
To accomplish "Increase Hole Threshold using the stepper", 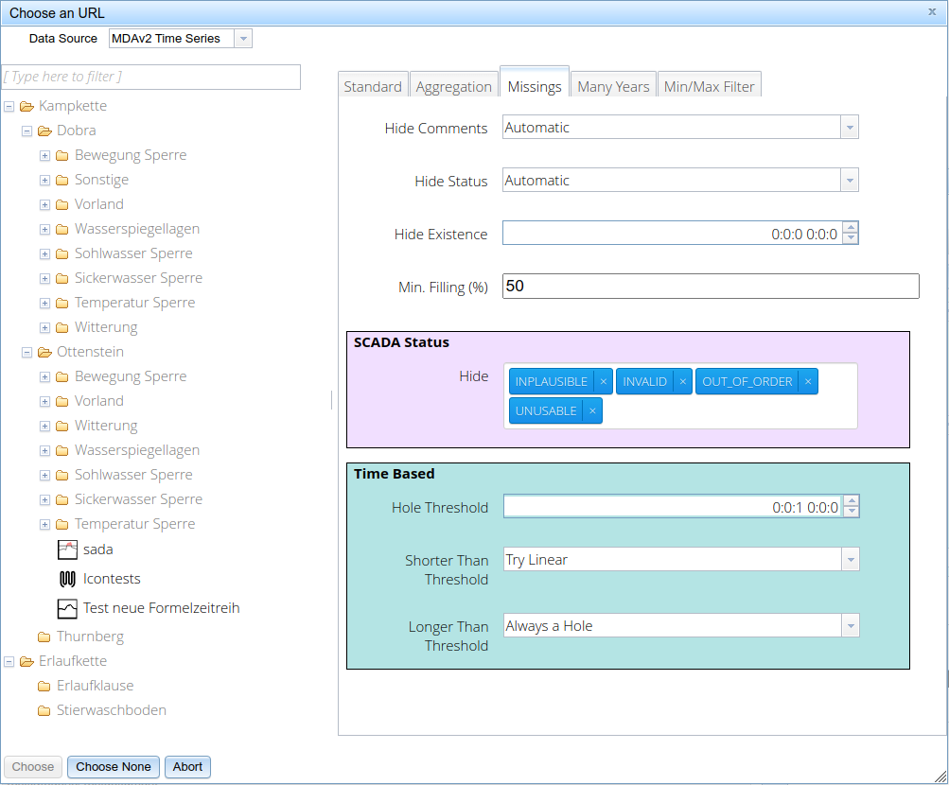I will [x=851, y=501].
